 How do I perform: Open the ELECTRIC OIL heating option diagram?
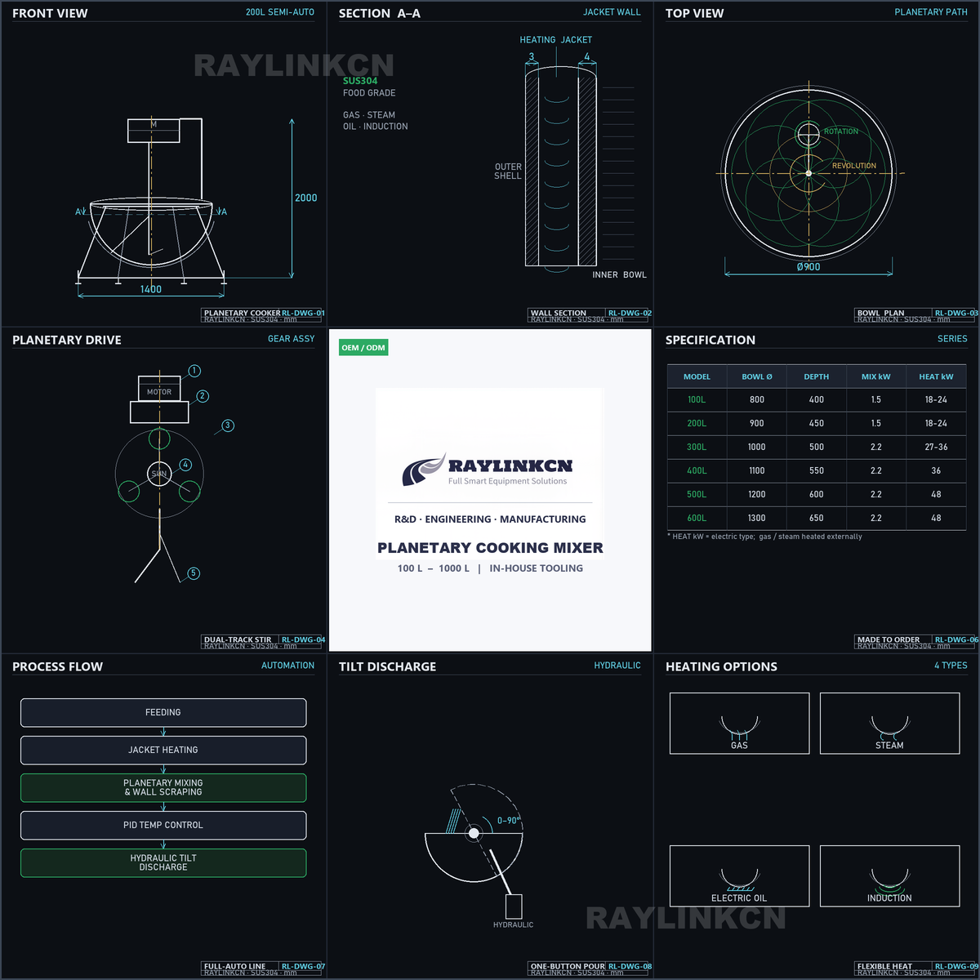[x=740, y=876]
